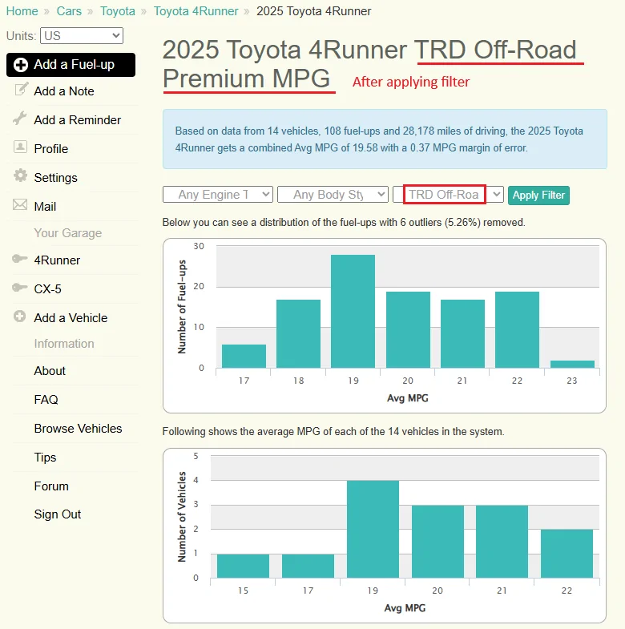This screenshot has width=625, height=629.
Task: Click the outliers removed distribution sentence
Action: (x=344, y=222)
